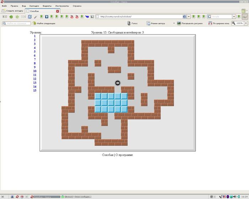The image size is (249, 199).
Task: Click Найти следующее button
Action: [x=44, y=23]
